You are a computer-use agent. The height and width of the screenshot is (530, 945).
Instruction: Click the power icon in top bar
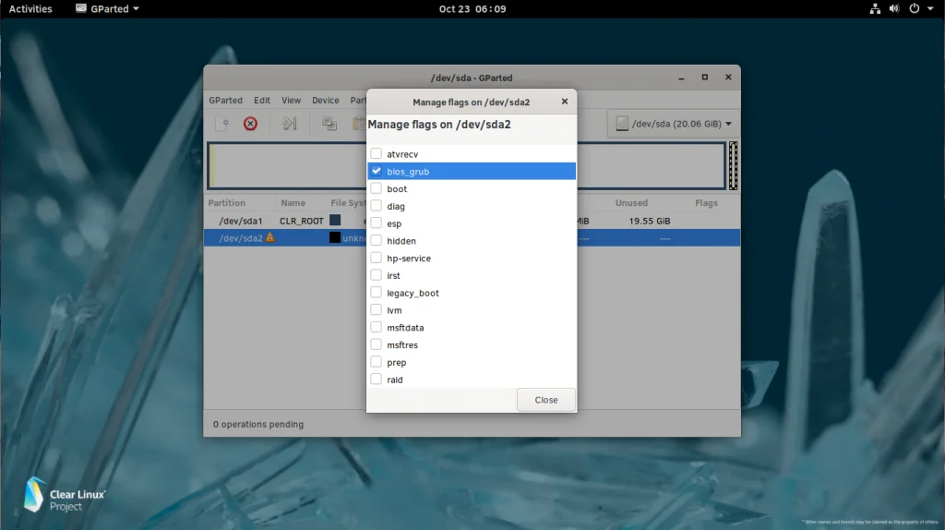914,8
